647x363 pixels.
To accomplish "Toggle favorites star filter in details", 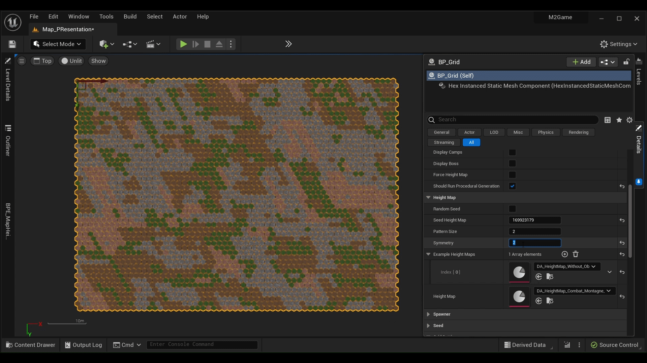I will [619, 120].
